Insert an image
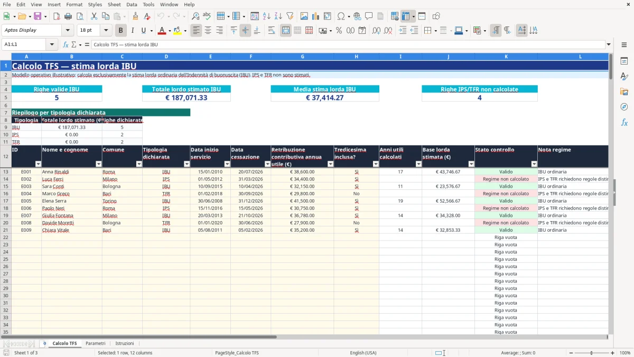 [x=304, y=16]
